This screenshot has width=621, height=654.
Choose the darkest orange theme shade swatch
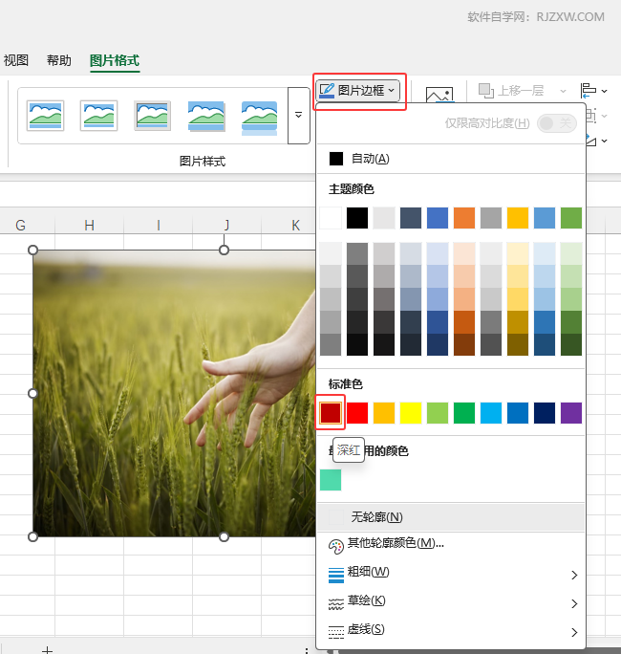pos(464,344)
